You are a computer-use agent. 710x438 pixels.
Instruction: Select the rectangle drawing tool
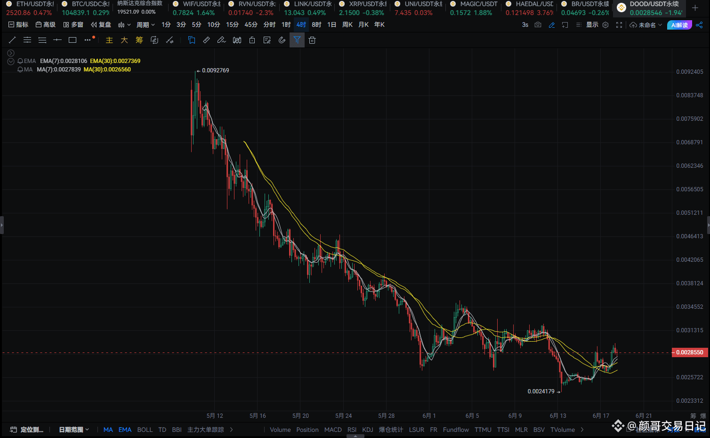pyautogui.click(x=73, y=40)
